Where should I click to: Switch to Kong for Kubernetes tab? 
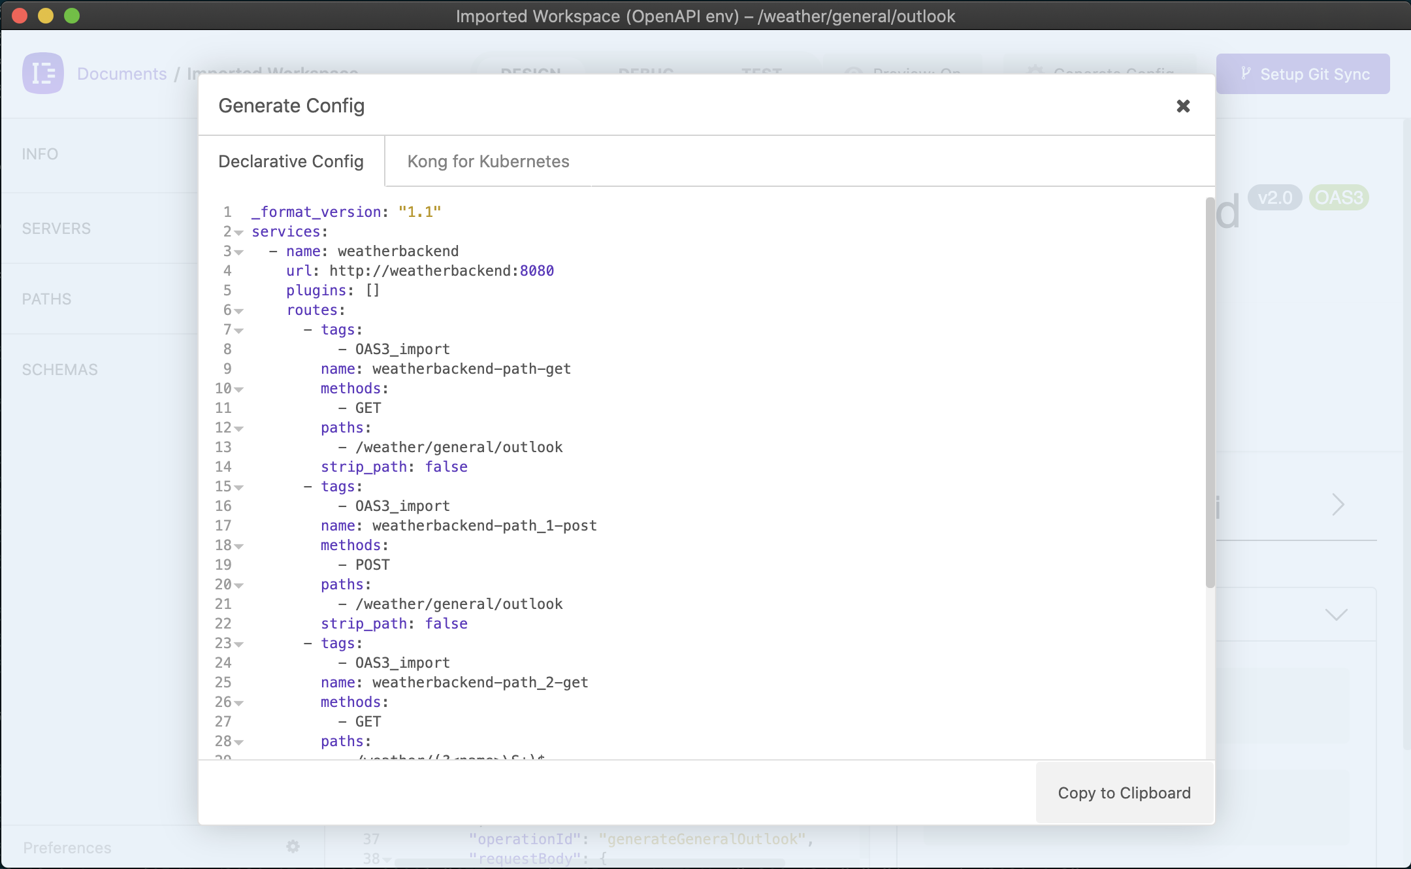point(488,161)
